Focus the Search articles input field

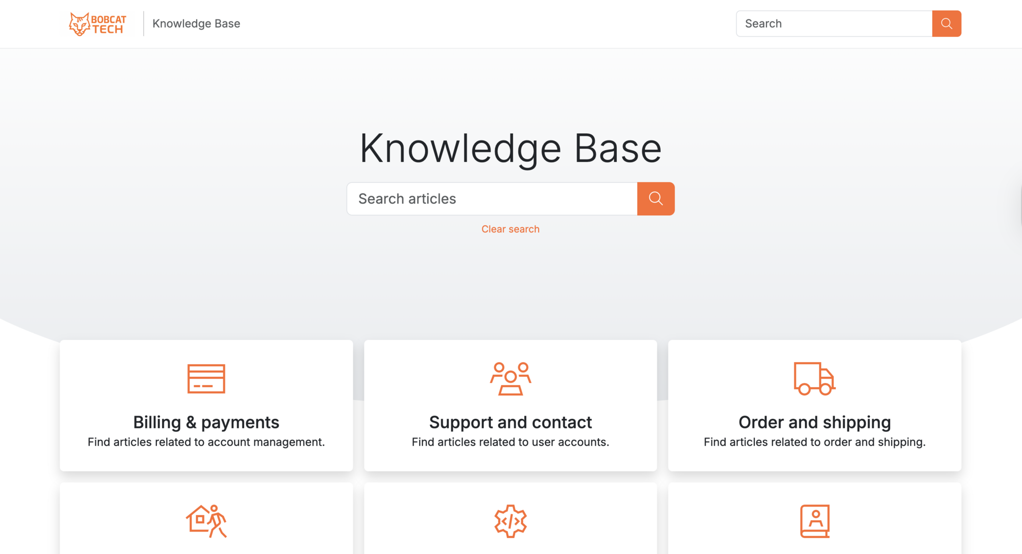[x=492, y=199]
